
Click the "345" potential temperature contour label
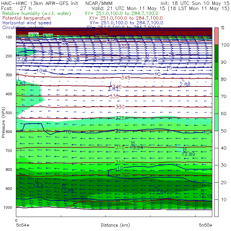pyautogui.click(x=126, y=77)
